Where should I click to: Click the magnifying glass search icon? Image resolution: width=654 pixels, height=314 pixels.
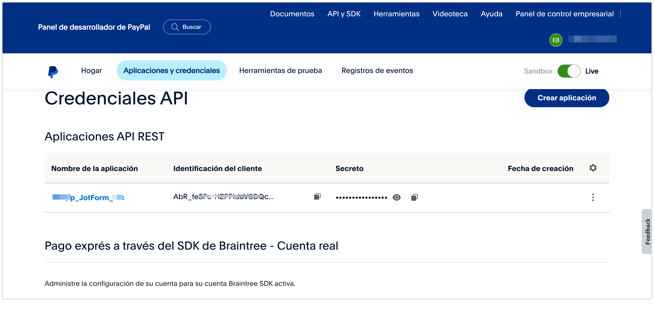coord(175,27)
